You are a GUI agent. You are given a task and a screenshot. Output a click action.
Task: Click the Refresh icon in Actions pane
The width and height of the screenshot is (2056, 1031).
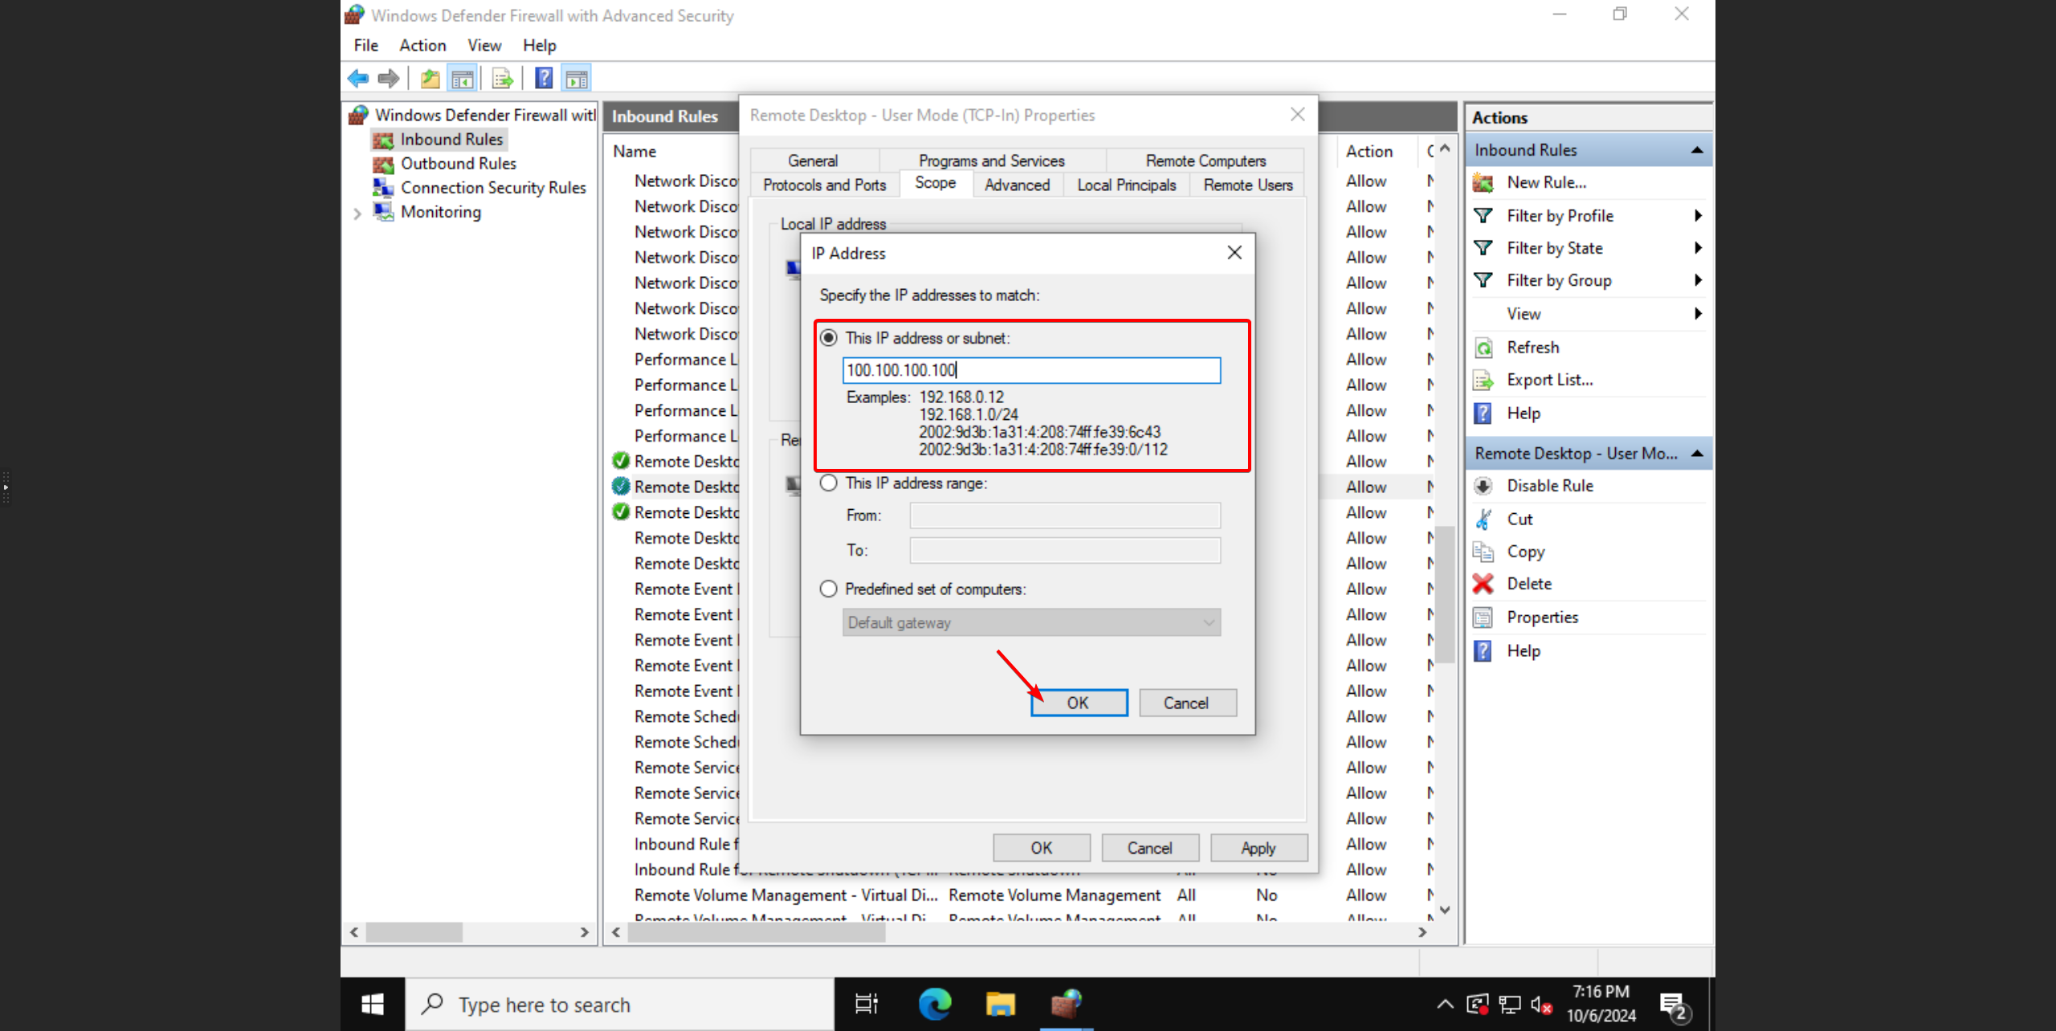click(1483, 348)
